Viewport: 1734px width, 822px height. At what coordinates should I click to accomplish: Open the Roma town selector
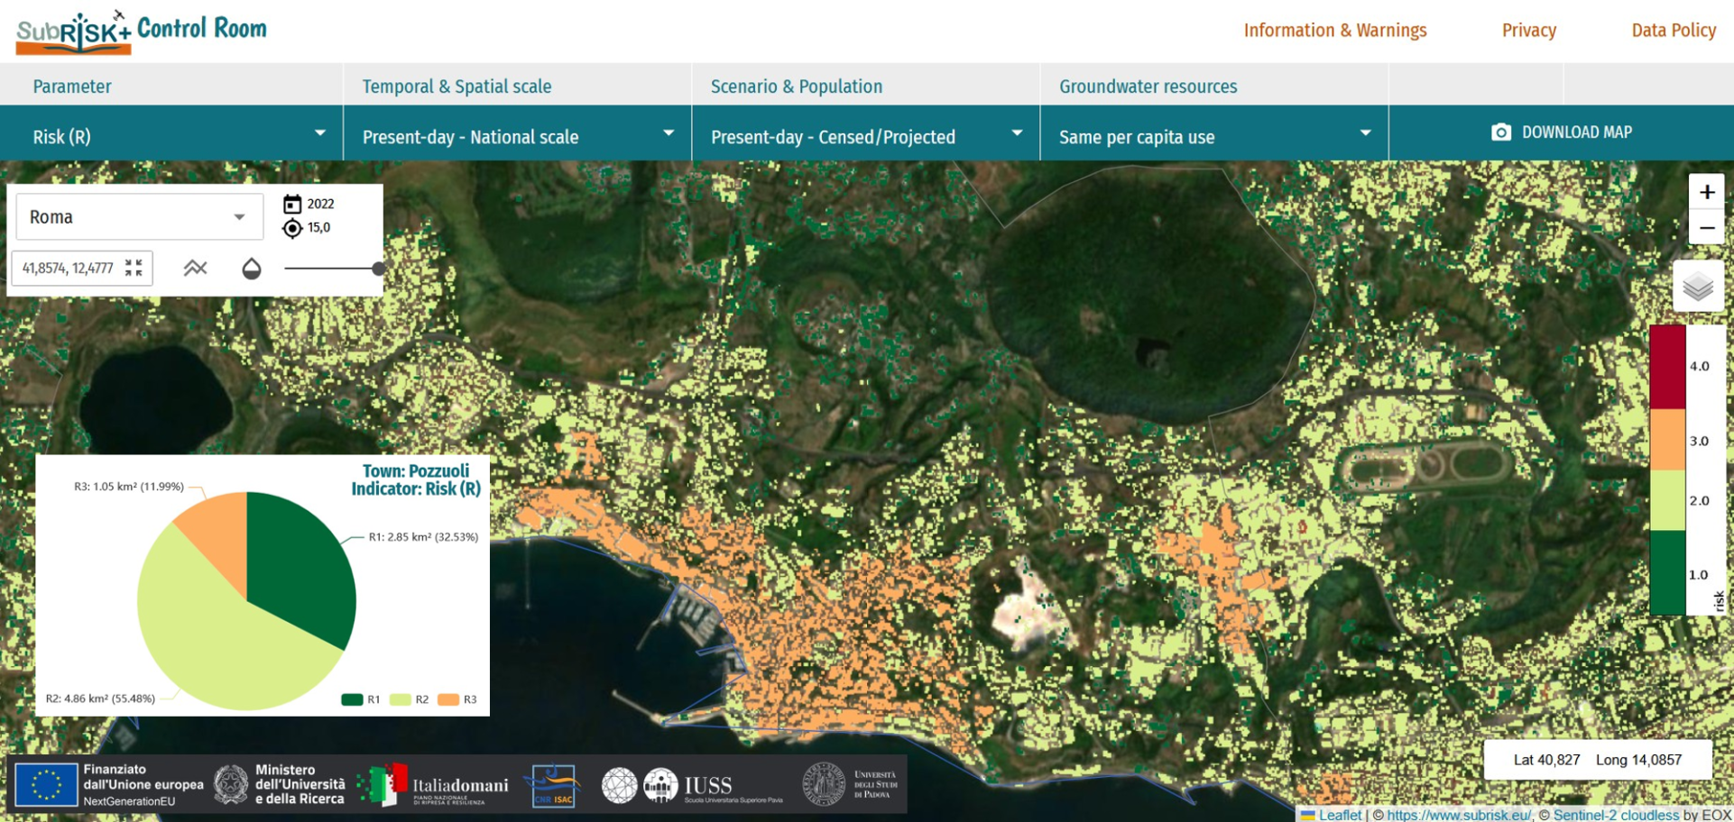(x=139, y=217)
